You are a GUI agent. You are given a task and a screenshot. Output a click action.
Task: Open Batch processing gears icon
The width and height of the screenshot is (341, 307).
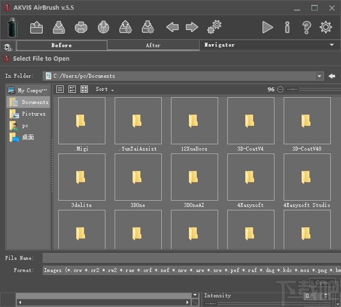[x=214, y=27]
